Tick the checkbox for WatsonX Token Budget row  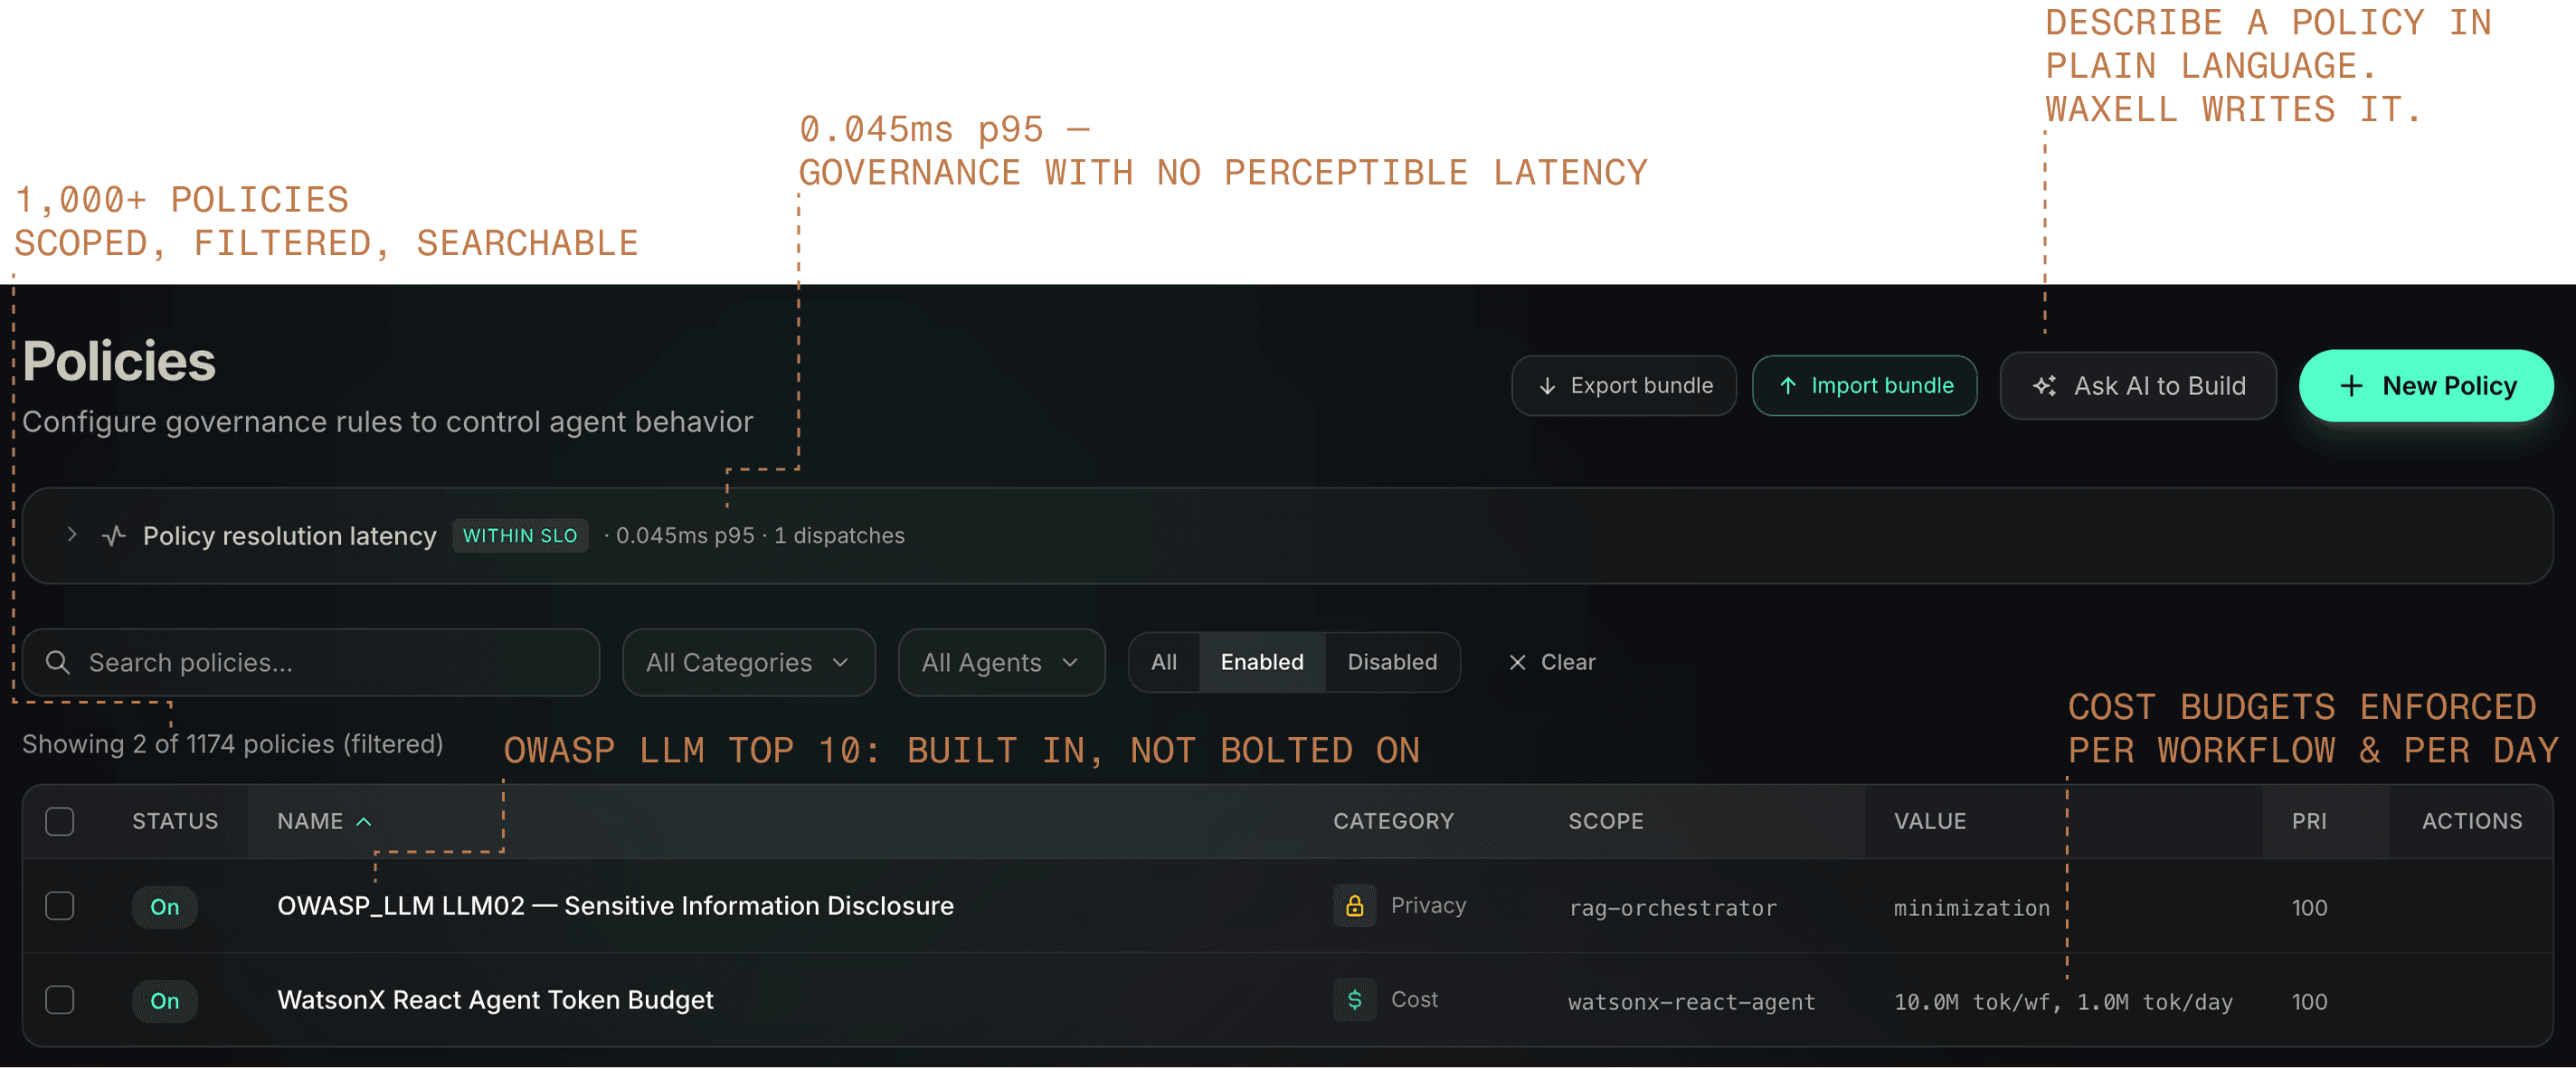[x=60, y=1000]
